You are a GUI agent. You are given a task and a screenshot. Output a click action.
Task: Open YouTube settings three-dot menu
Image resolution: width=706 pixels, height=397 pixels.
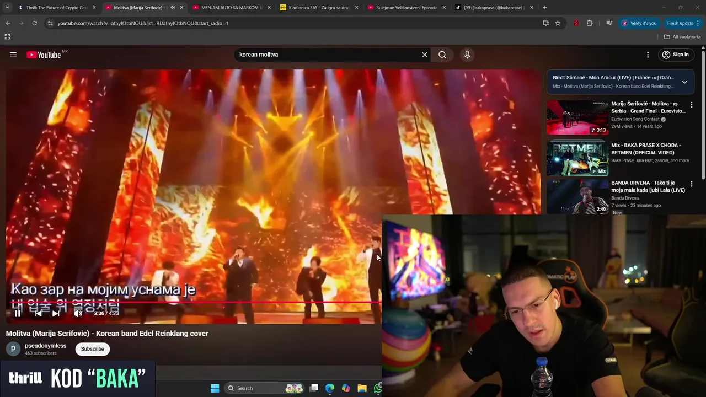[648, 55]
